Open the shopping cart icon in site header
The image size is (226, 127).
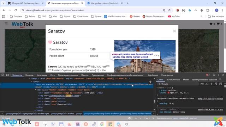pos(218,24)
